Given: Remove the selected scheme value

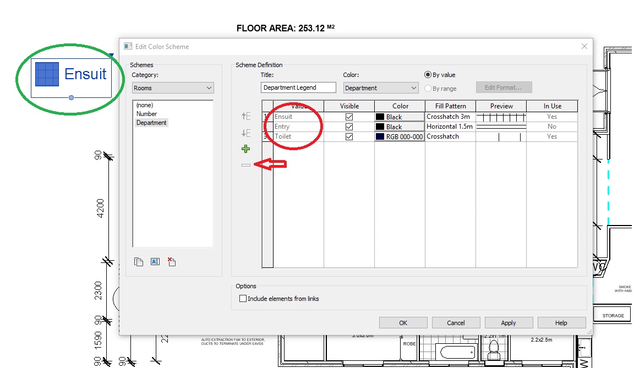Looking at the screenshot, I should (x=245, y=164).
